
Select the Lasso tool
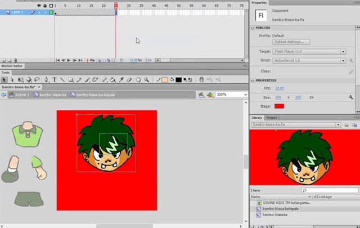point(37,80)
